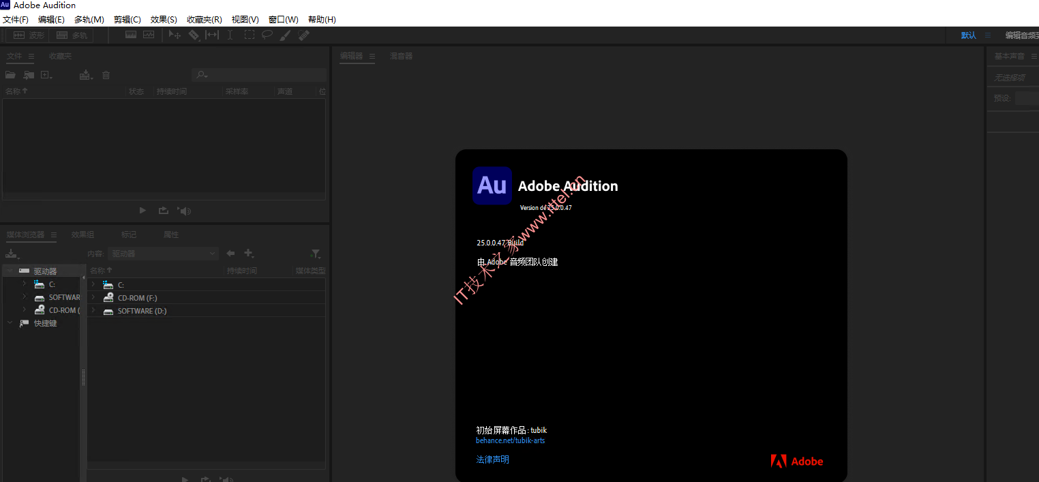Click the Adobe logo on the splash screen

pyautogui.click(x=797, y=462)
